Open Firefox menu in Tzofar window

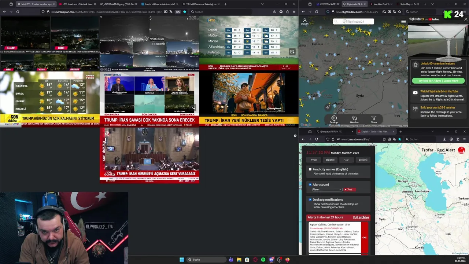pos(465,139)
